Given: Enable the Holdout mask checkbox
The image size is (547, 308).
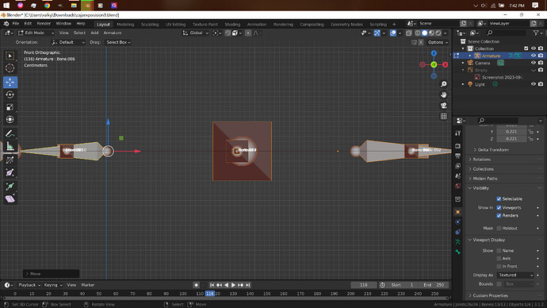Looking at the screenshot, I should (x=499, y=228).
